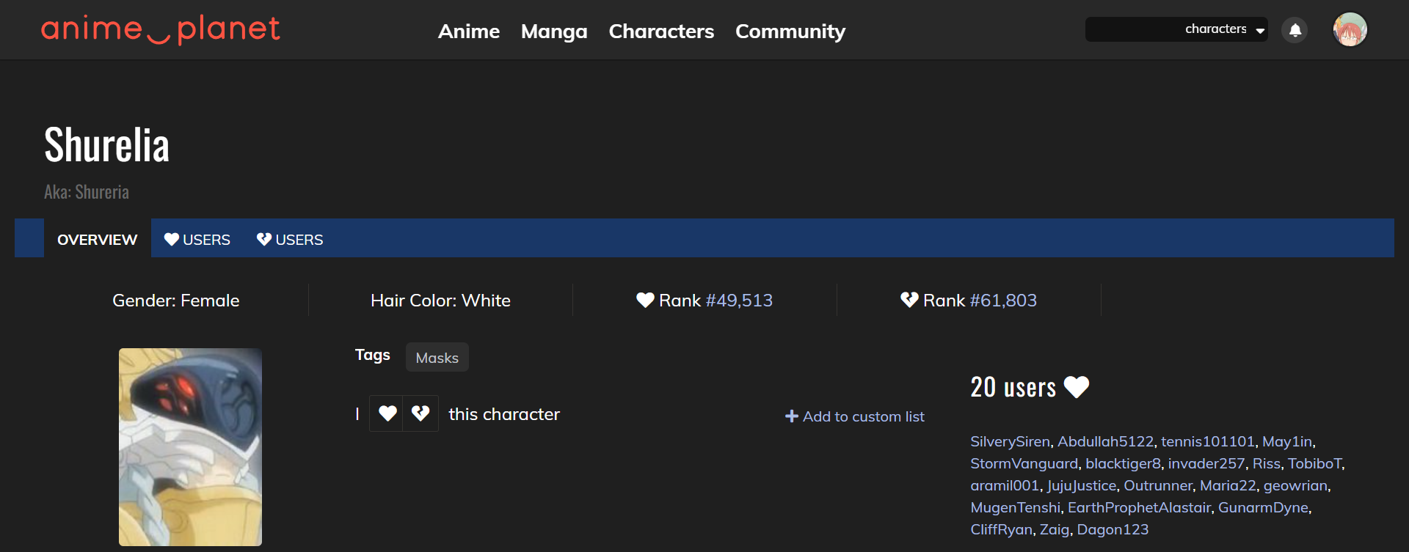Open the Anime menu
This screenshot has width=1409, height=552.
click(x=468, y=32)
